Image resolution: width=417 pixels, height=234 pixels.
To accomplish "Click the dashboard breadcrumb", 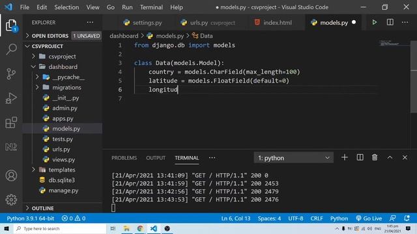I will click(124, 36).
